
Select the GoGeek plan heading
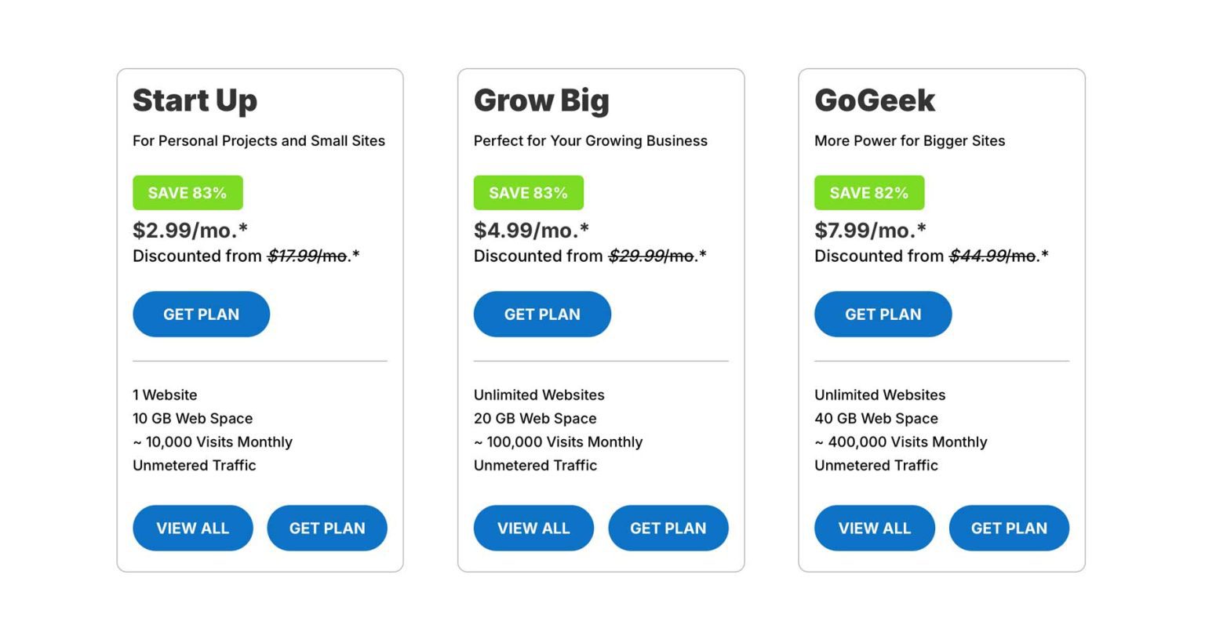tap(874, 100)
